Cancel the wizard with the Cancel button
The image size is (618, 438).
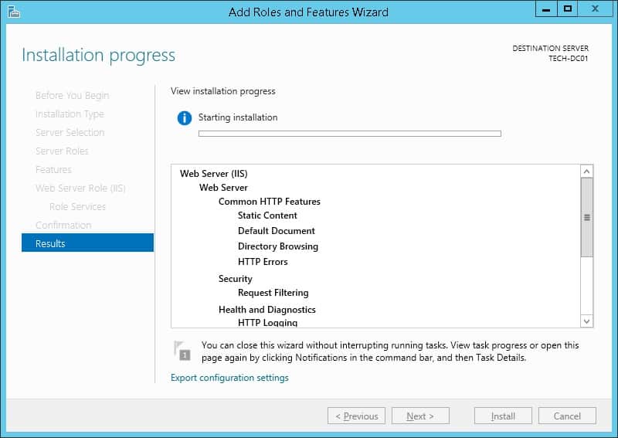tap(567, 416)
